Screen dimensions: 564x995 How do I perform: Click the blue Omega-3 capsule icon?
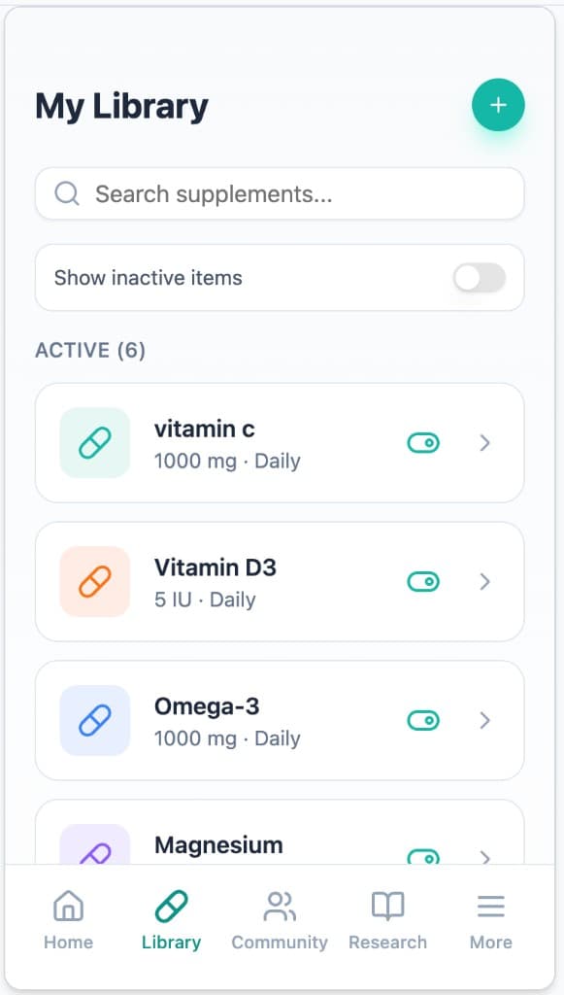tap(94, 721)
